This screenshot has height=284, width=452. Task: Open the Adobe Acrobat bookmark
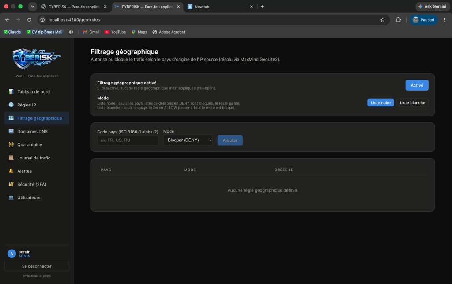(x=169, y=32)
